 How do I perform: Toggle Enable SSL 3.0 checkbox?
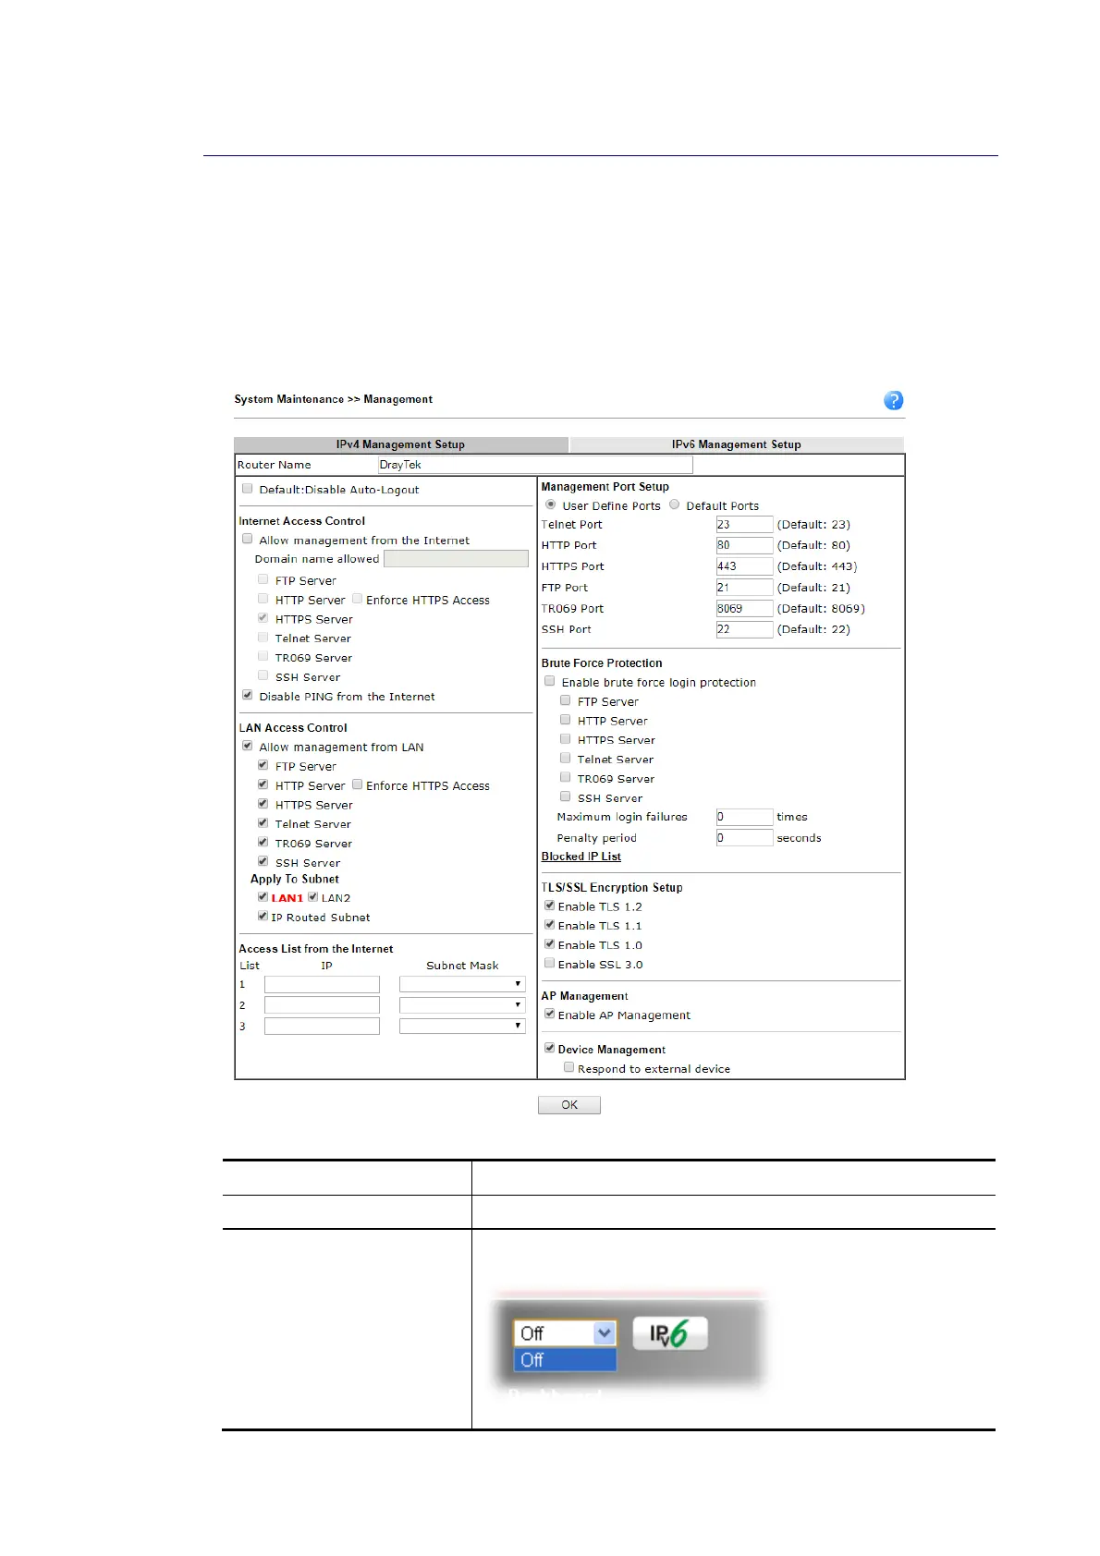click(x=549, y=963)
